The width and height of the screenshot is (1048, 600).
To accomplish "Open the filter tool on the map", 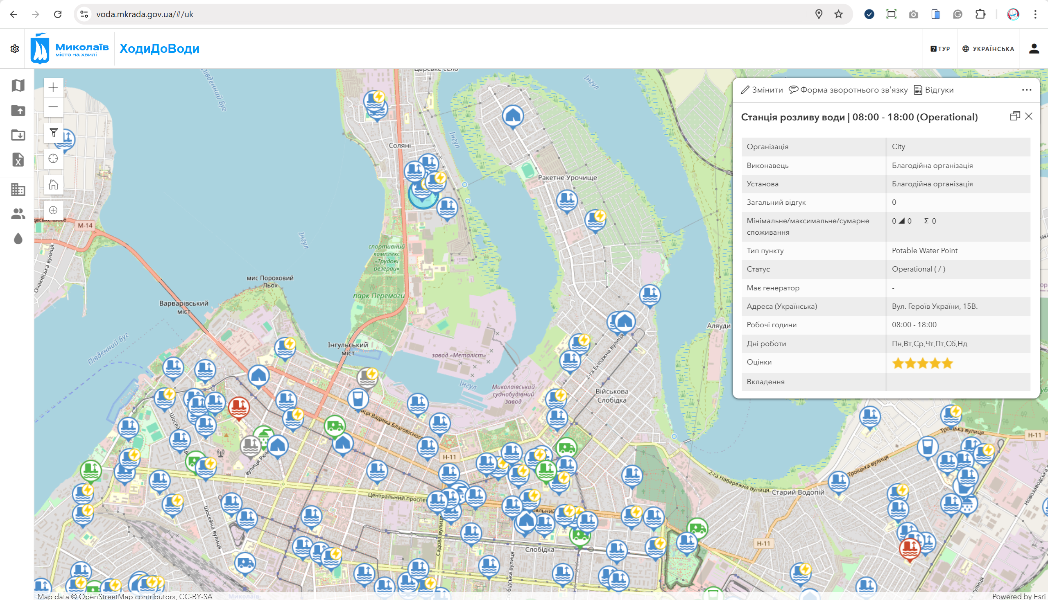I will click(x=53, y=133).
